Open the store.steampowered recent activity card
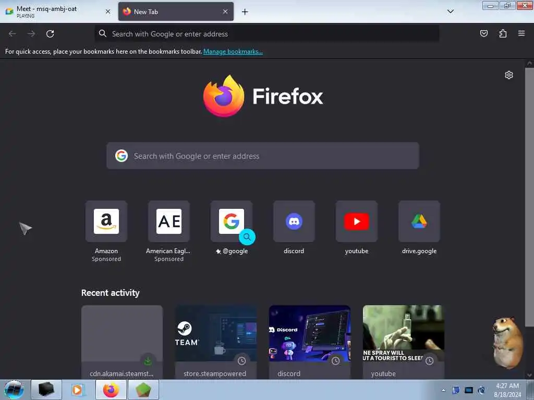This screenshot has height=400, width=534. point(216,342)
